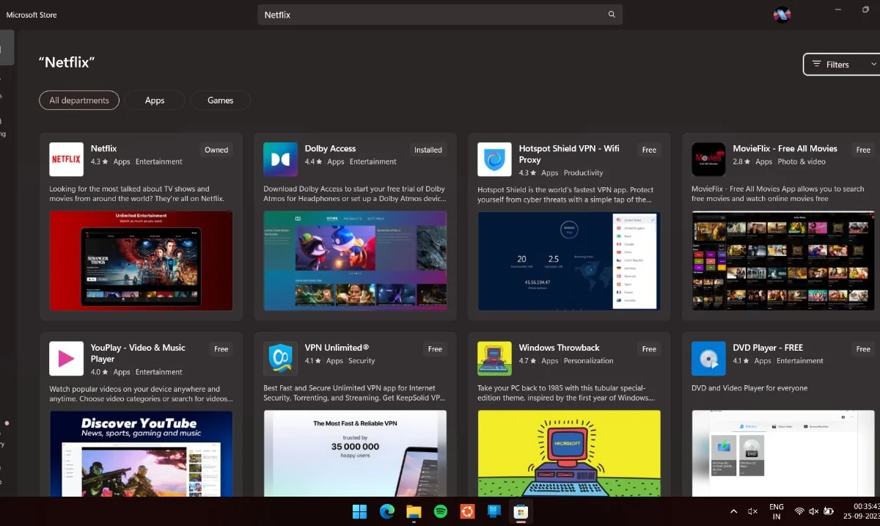The image size is (880, 526).
Task: Open the Dolby Access app icon
Action: [280, 159]
